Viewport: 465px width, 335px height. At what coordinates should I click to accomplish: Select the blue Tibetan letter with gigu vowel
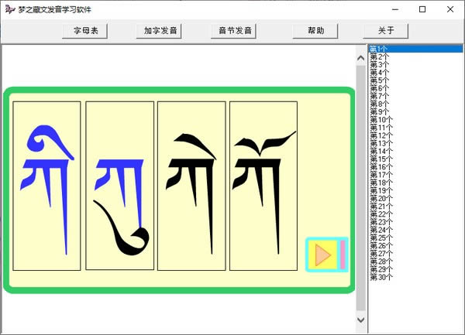pyautogui.click(x=46, y=186)
